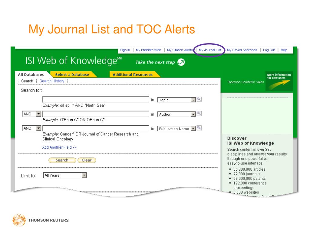
Task: Focus the Author search text box
Action: click(96, 114)
